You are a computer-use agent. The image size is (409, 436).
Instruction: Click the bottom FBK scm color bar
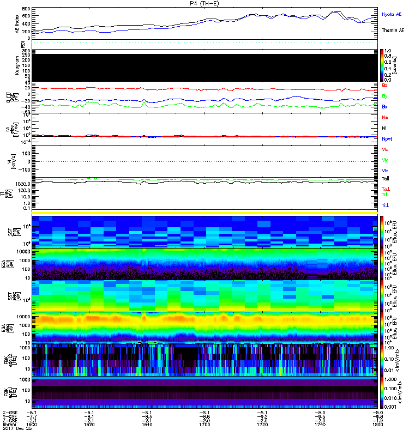382,392
